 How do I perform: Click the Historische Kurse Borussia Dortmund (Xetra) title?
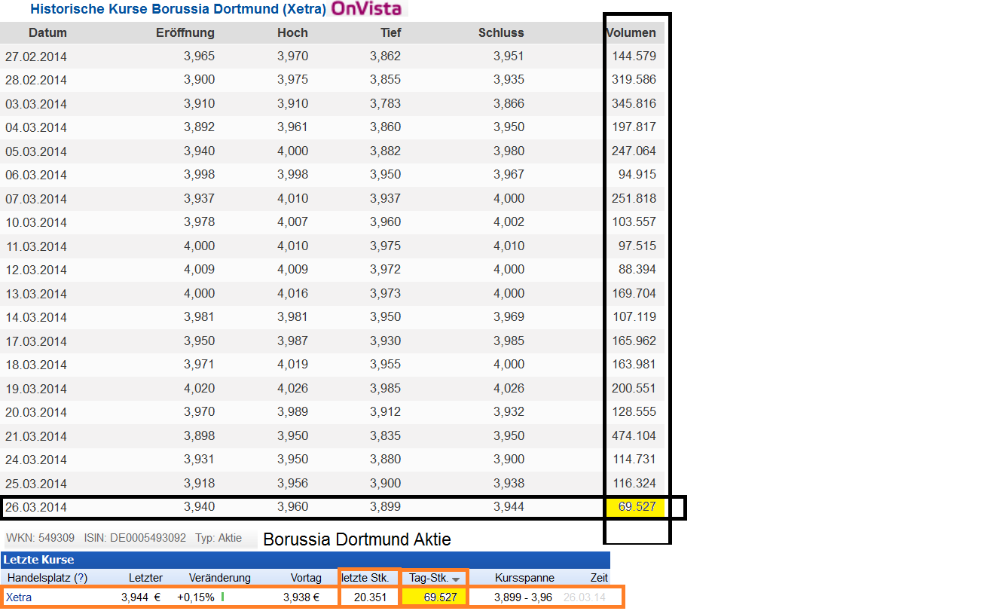(x=178, y=9)
